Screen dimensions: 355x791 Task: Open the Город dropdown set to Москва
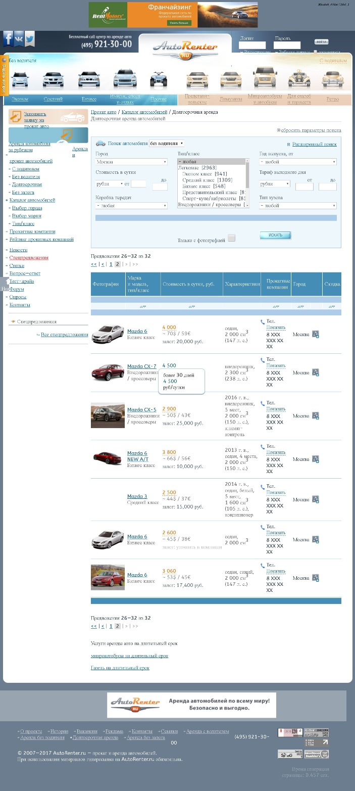[131, 162]
